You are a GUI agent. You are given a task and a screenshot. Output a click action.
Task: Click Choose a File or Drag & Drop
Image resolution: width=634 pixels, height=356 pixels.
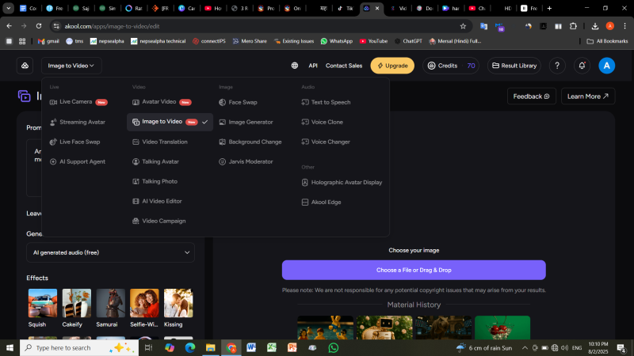tap(414, 270)
